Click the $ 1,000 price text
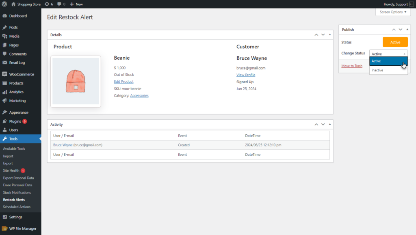The width and height of the screenshot is (416, 235). click(120, 68)
